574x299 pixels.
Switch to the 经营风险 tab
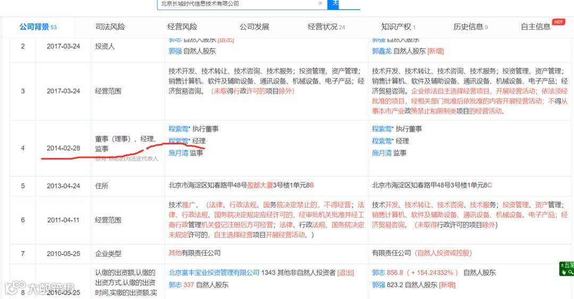point(182,27)
